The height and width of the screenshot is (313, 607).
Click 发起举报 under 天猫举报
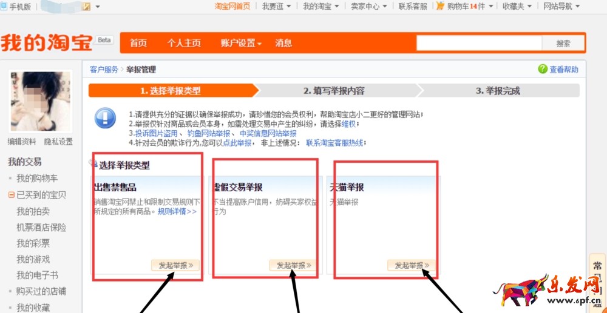tap(412, 266)
